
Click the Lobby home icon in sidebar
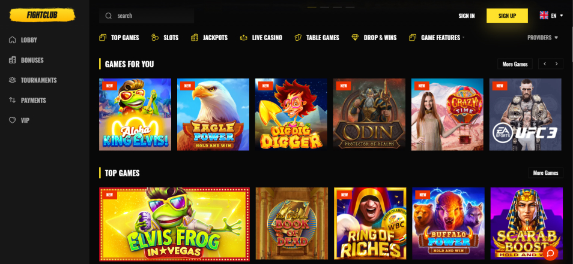(13, 40)
